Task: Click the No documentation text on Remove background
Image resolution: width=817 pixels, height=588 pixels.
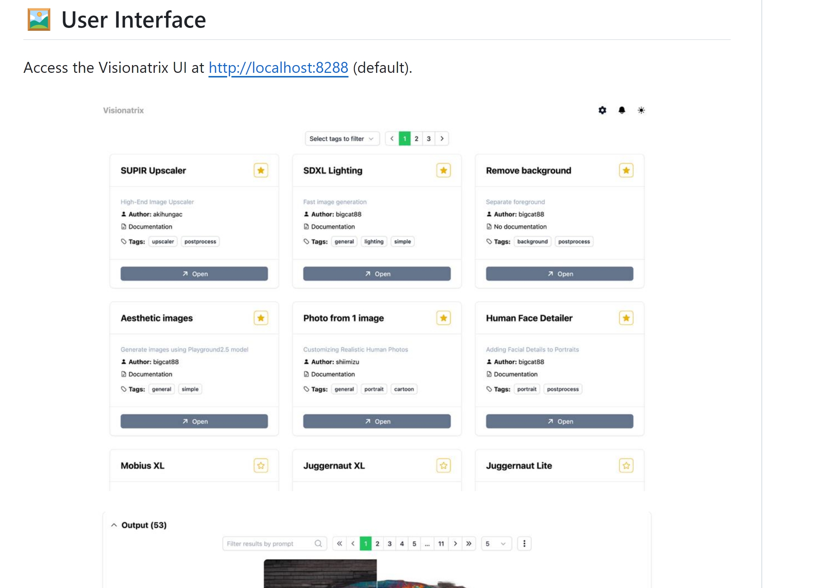Action: point(520,227)
